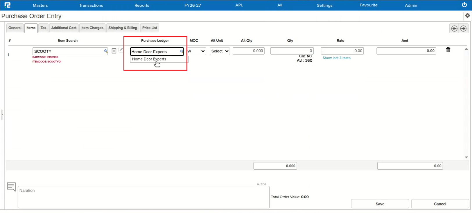Expand the left side panel arrow

tap(2, 115)
